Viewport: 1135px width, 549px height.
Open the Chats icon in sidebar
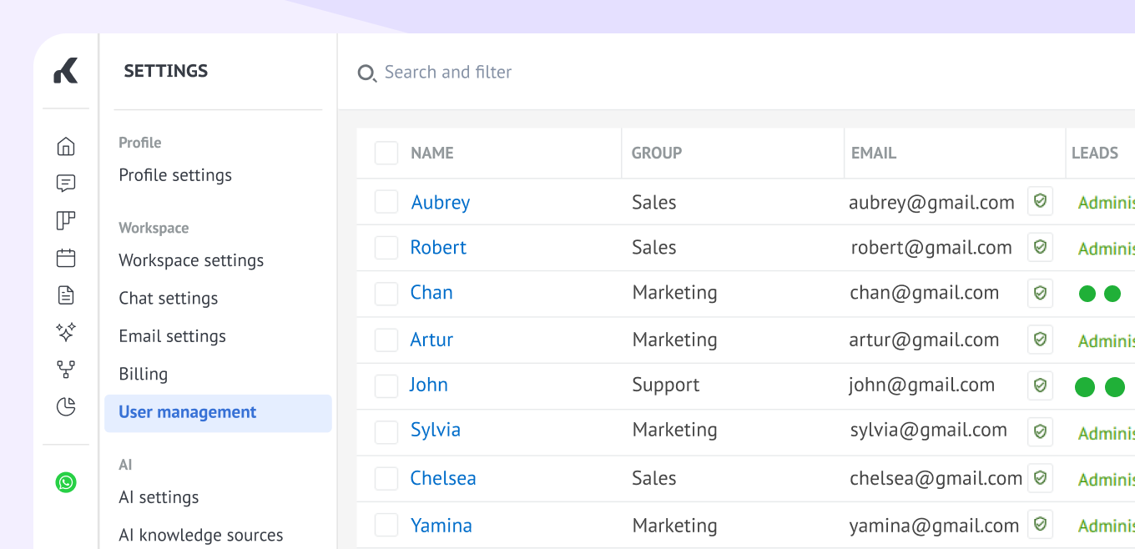tap(66, 184)
